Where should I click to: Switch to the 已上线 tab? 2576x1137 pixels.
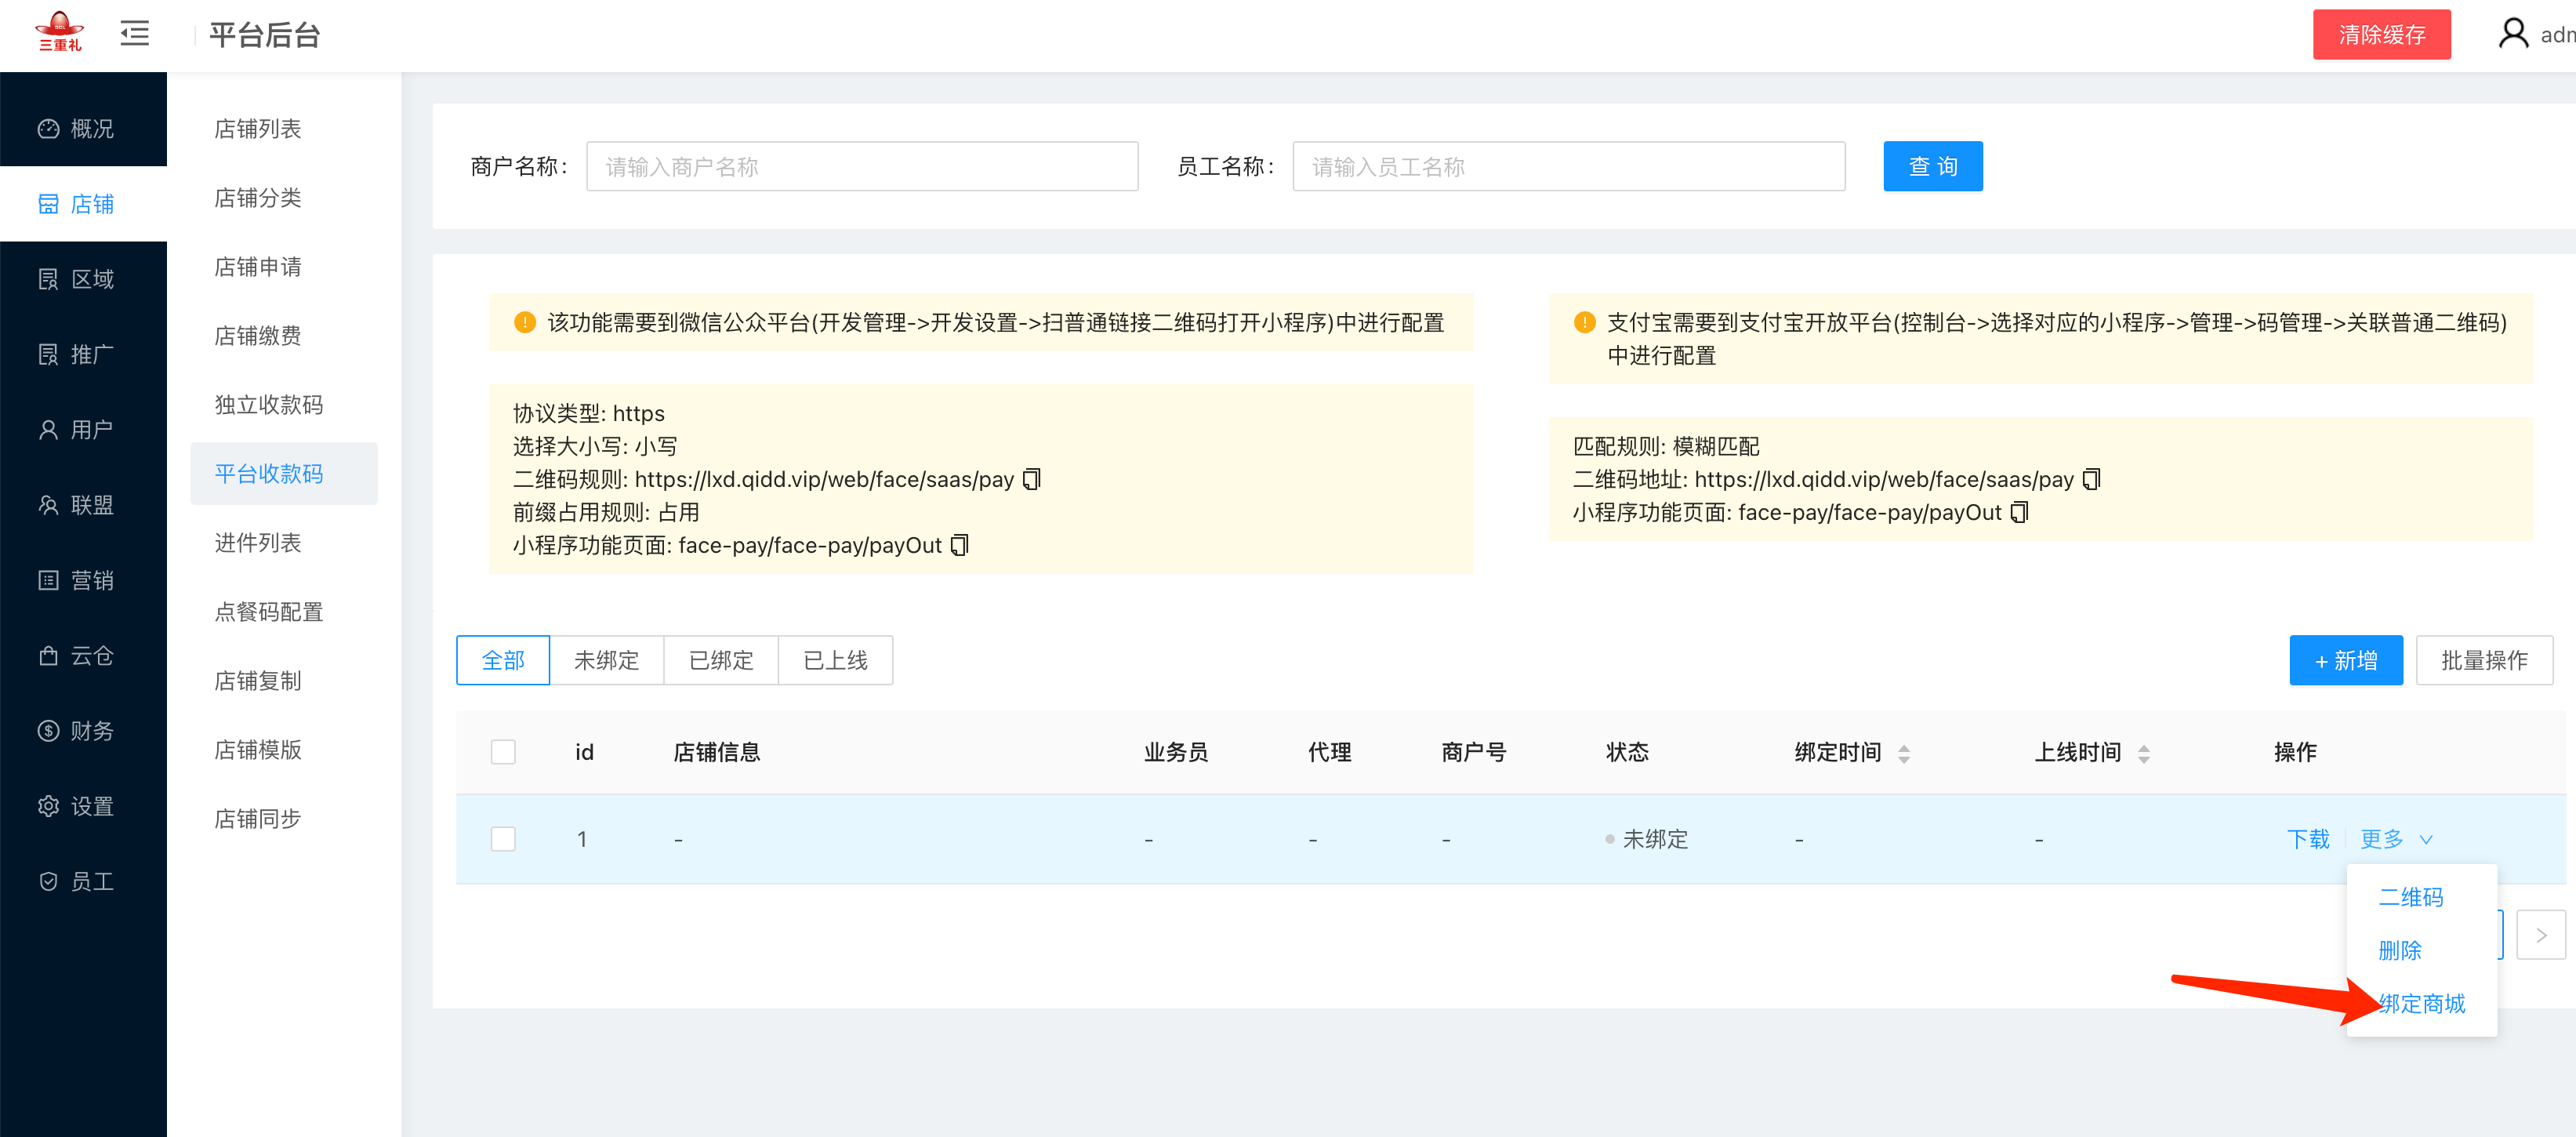coord(835,660)
